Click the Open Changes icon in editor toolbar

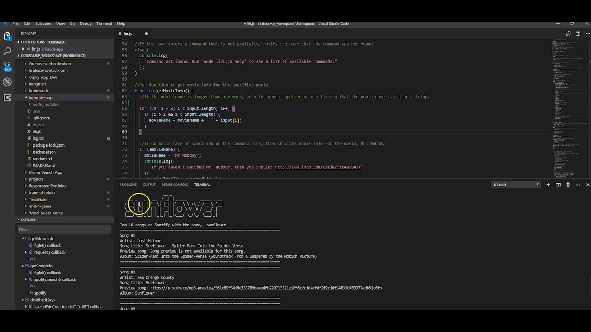568,34
